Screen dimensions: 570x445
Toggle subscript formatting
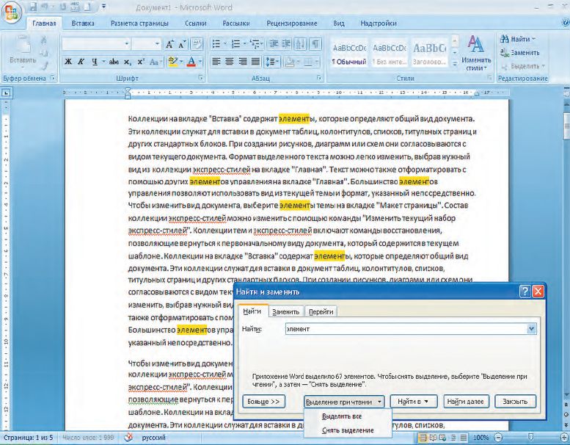point(127,62)
